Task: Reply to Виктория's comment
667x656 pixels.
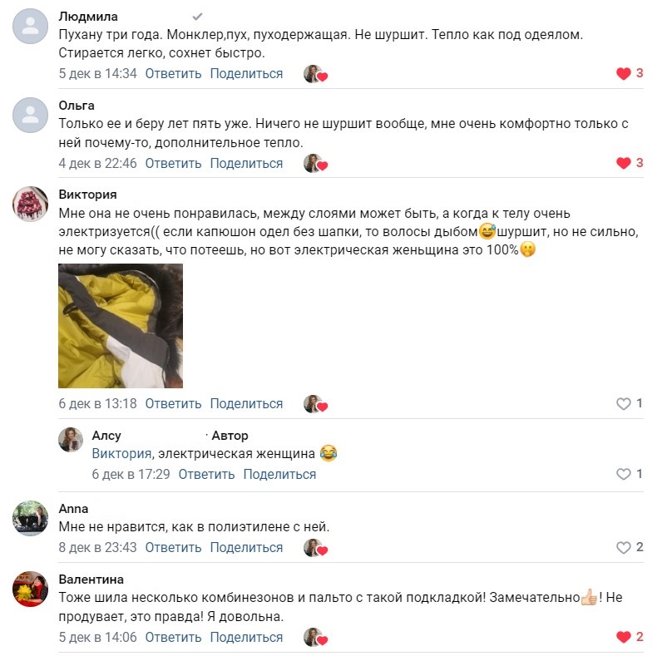Action: [173, 403]
